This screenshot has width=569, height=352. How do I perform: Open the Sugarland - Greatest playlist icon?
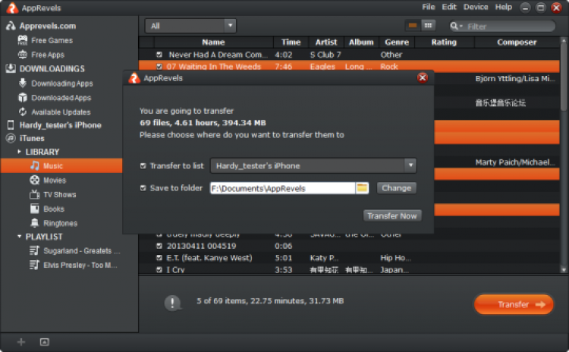[x=34, y=251]
